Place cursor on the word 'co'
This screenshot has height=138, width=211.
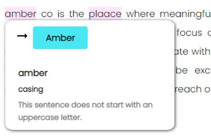click(x=47, y=14)
